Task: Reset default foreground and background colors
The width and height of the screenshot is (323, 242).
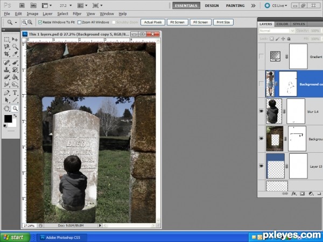Action: point(5,126)
